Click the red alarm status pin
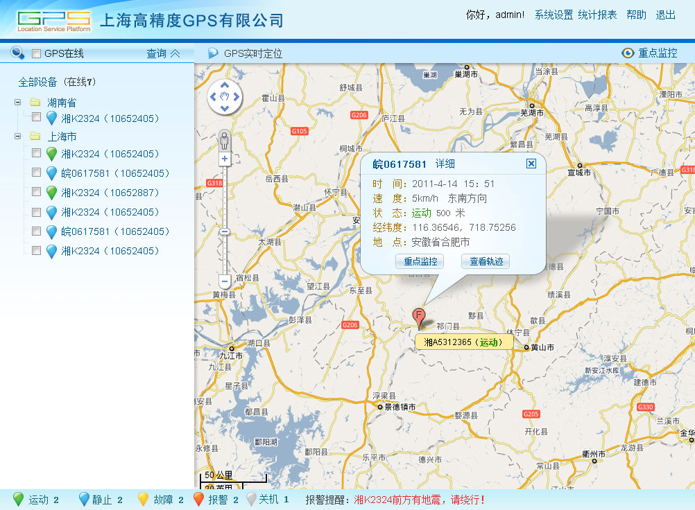The height and width of the screenshot is (510, 695). [x=198, y=499]
